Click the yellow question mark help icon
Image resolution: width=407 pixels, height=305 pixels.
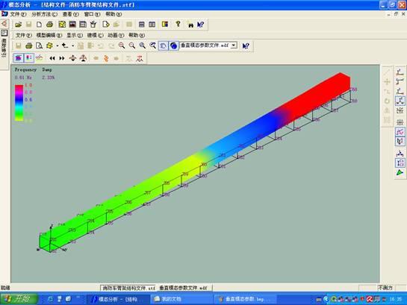click(x=178, y=24)
